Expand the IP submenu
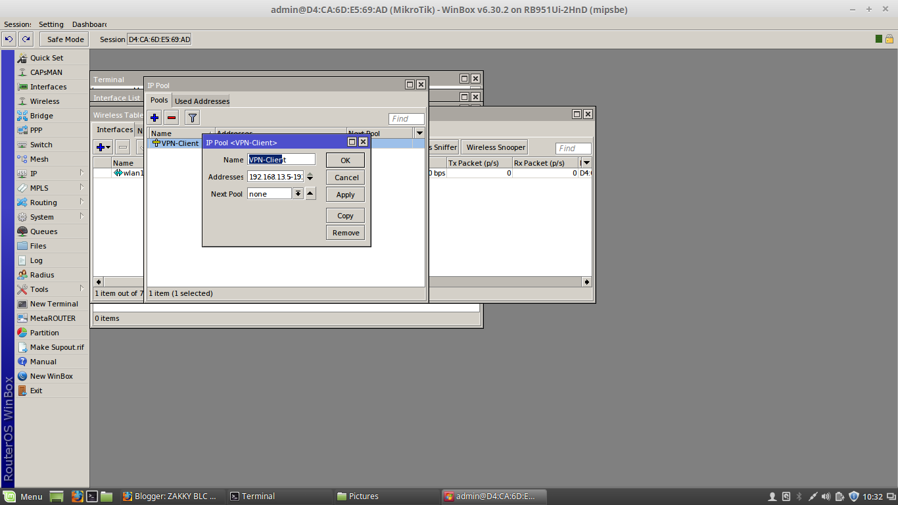 (x=52, y=174)
